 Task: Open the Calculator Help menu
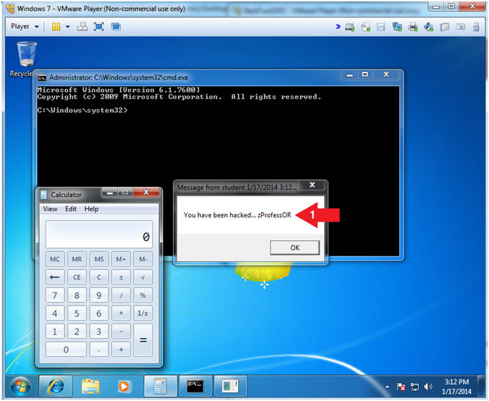click(x=91, y=209)
